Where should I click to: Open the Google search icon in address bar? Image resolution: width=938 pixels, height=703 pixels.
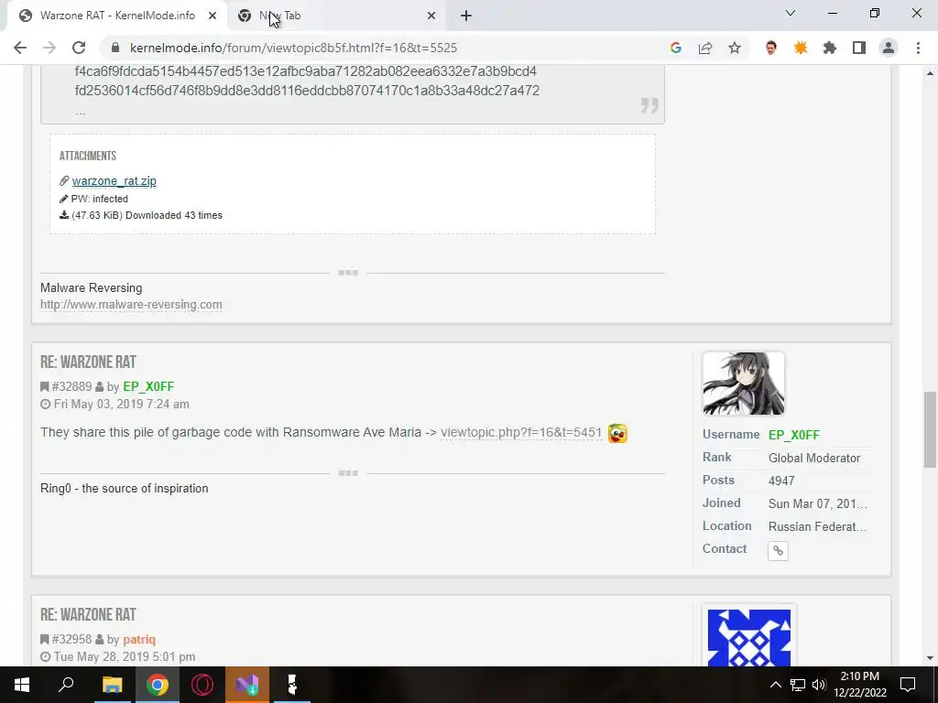(x=676, y=48)
